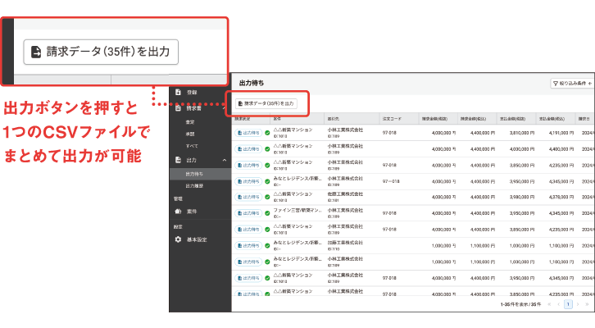This screenshot has height=328, width=595.
Task: Click the 出力待ち page heading
Action: [x=252, y=83]
